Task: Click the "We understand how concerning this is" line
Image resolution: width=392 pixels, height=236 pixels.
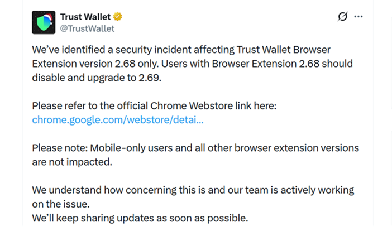Action: [x=193, y=190]
